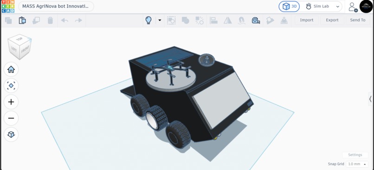Image resolution: width=374 pixels, height=170 pixels.
Task: Click the Export button
Action: coord(332,20)
